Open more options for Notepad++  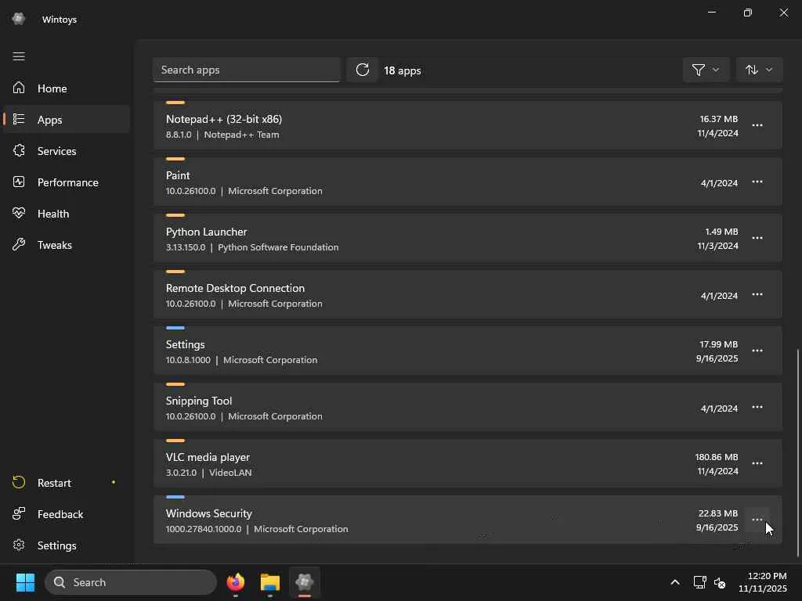(x=757, y=125)
